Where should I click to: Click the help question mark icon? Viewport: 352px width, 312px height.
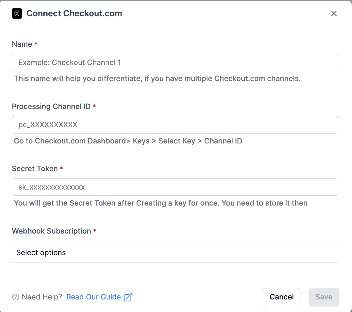15,297
